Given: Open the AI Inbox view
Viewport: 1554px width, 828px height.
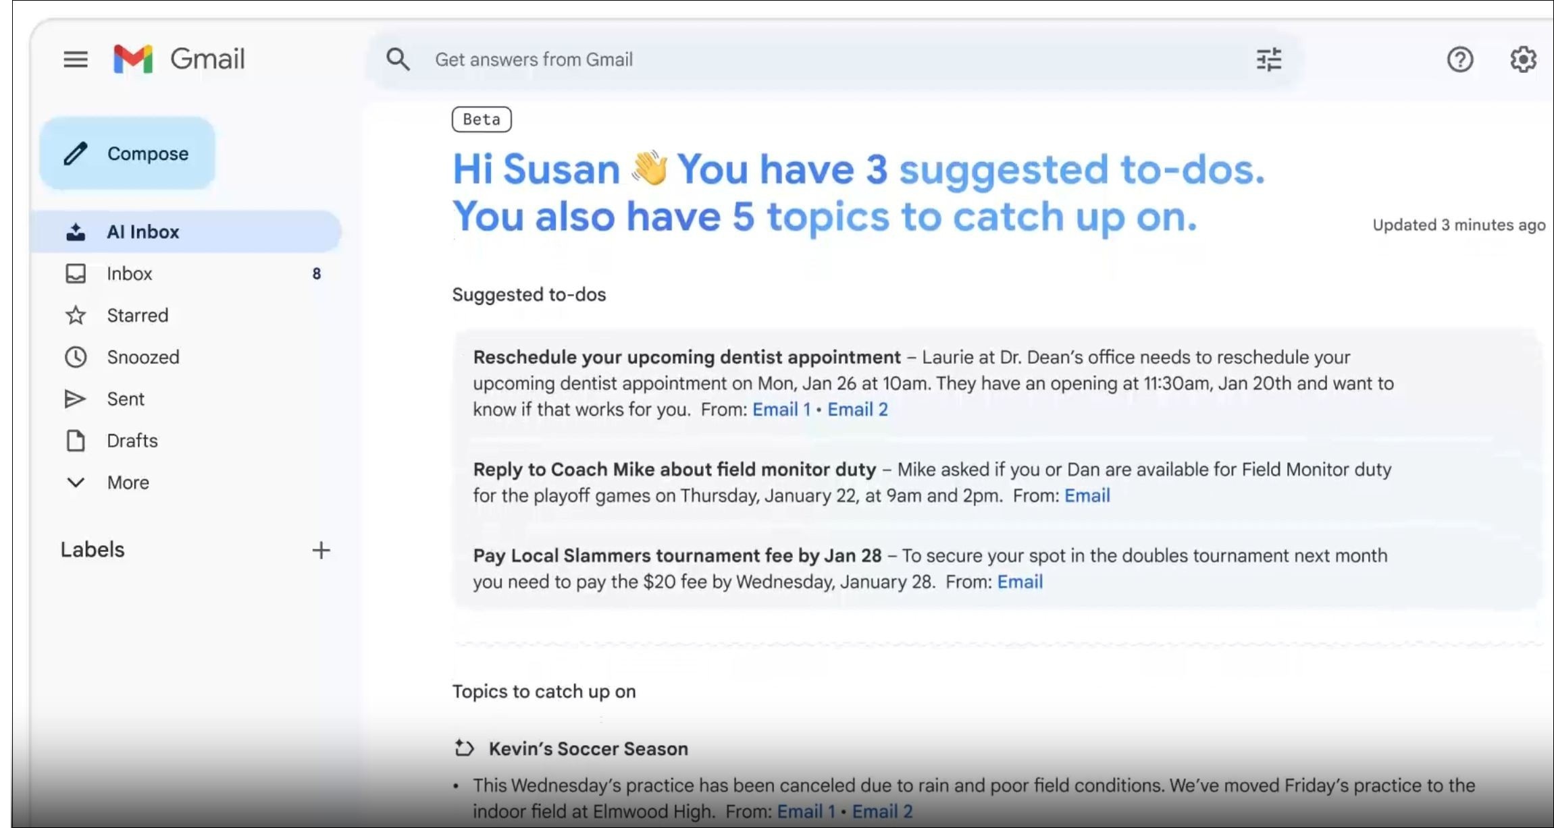Looking at the screenshot, I should (143, 231).
